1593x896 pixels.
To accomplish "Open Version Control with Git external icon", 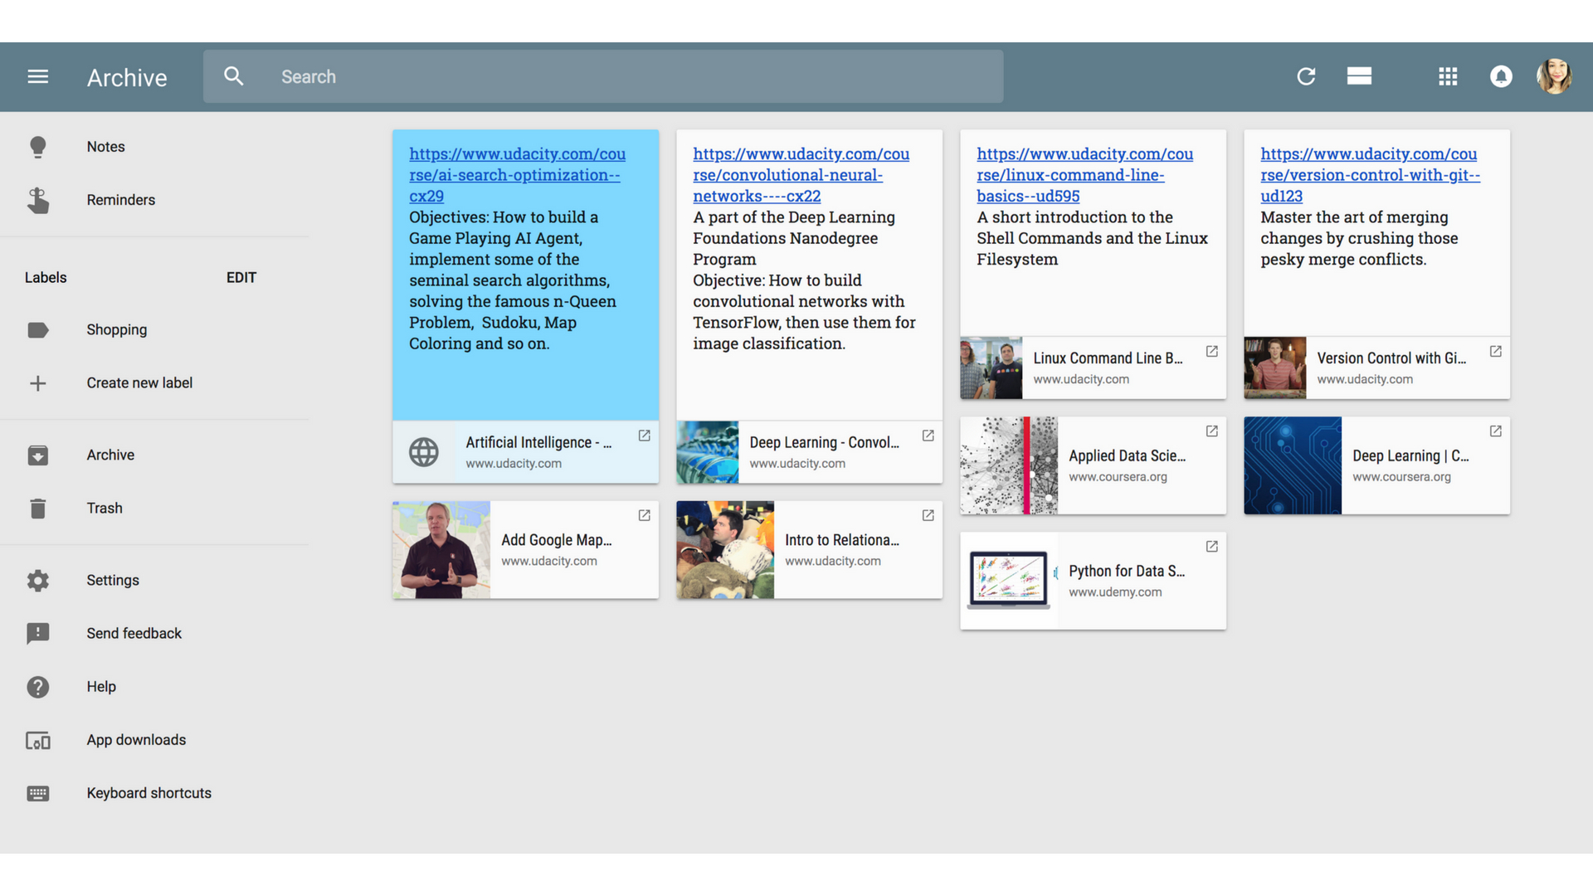I will 1495,352.
